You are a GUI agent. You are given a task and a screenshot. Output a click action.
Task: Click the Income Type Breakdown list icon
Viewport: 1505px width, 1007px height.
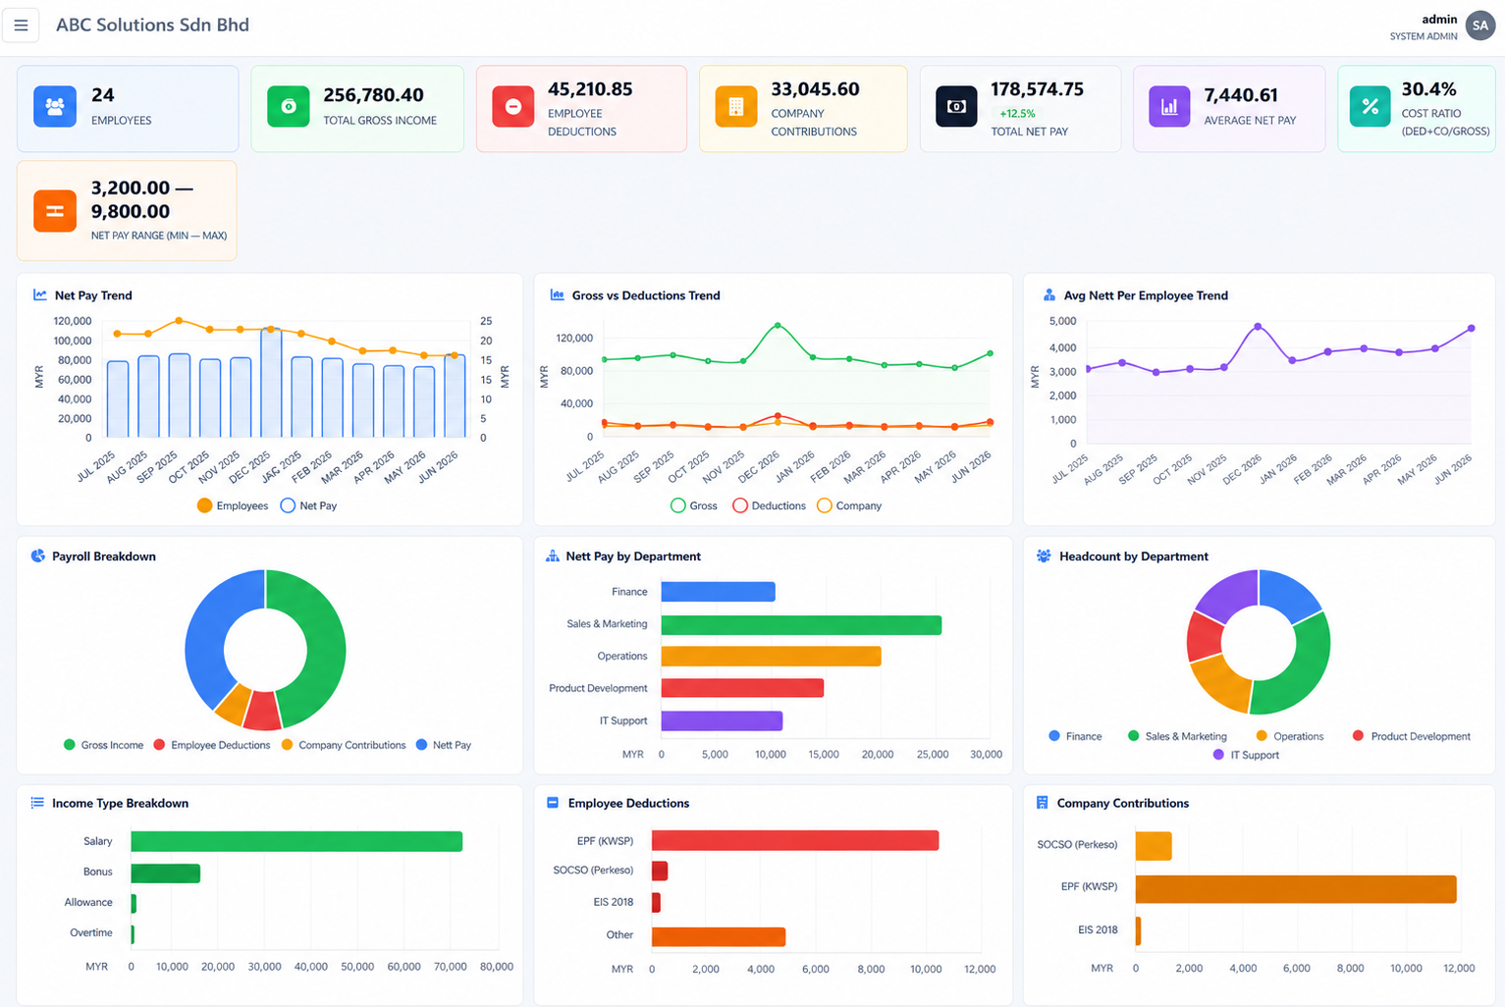[37, 802]
